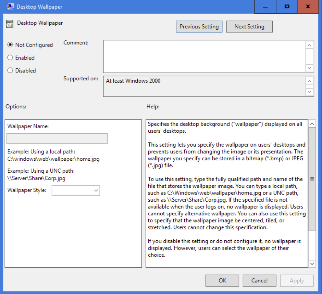
Task: Open the Wallpaper Style dropdown
Action: (x=76, y=191)
